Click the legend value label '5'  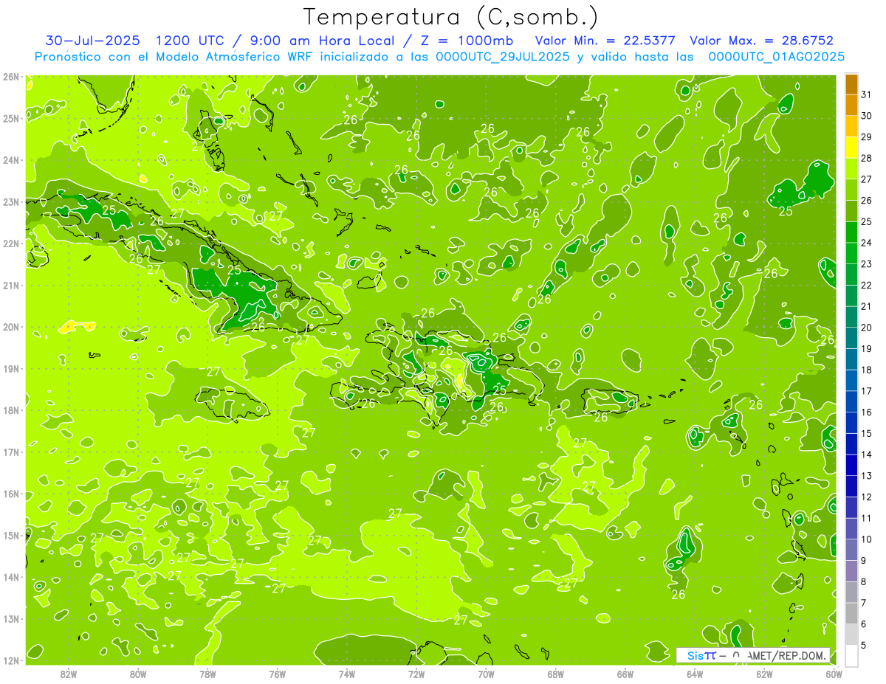(864, 645)
